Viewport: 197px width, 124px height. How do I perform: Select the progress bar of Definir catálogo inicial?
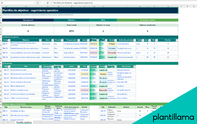pyautogui.click(x=94, y=86)
